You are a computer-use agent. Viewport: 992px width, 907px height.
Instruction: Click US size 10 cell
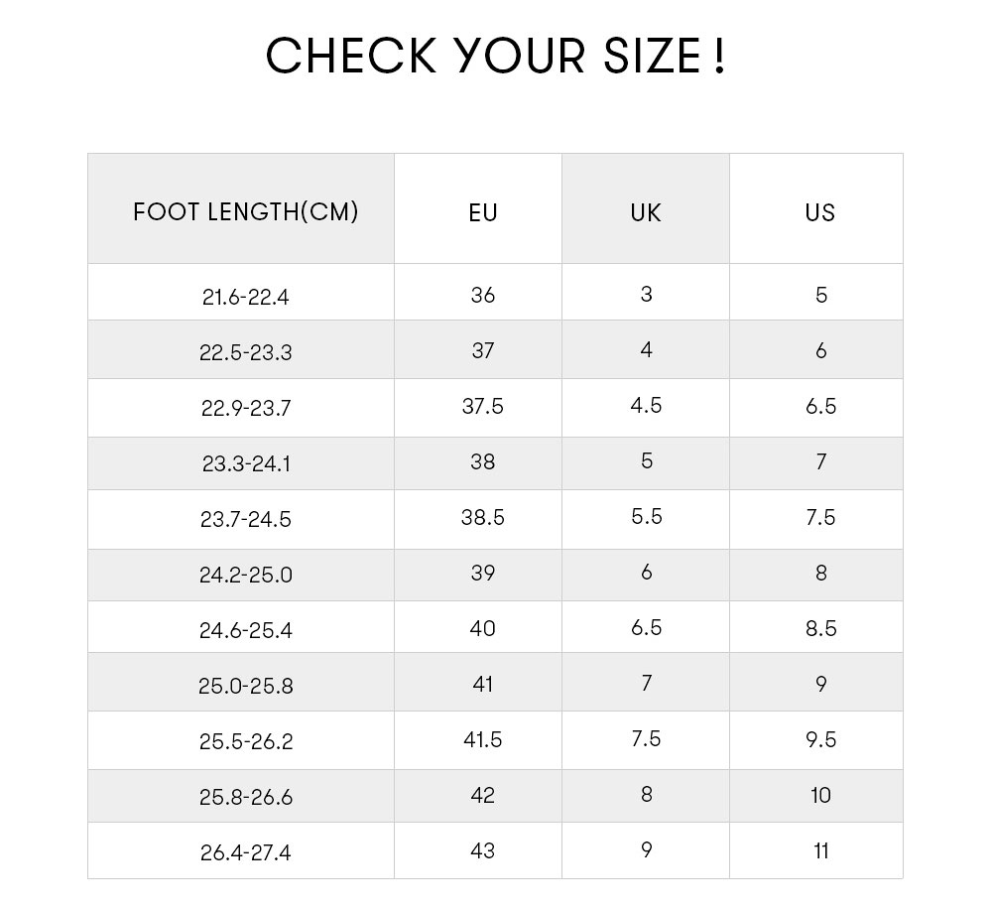(x=820, y=796)
